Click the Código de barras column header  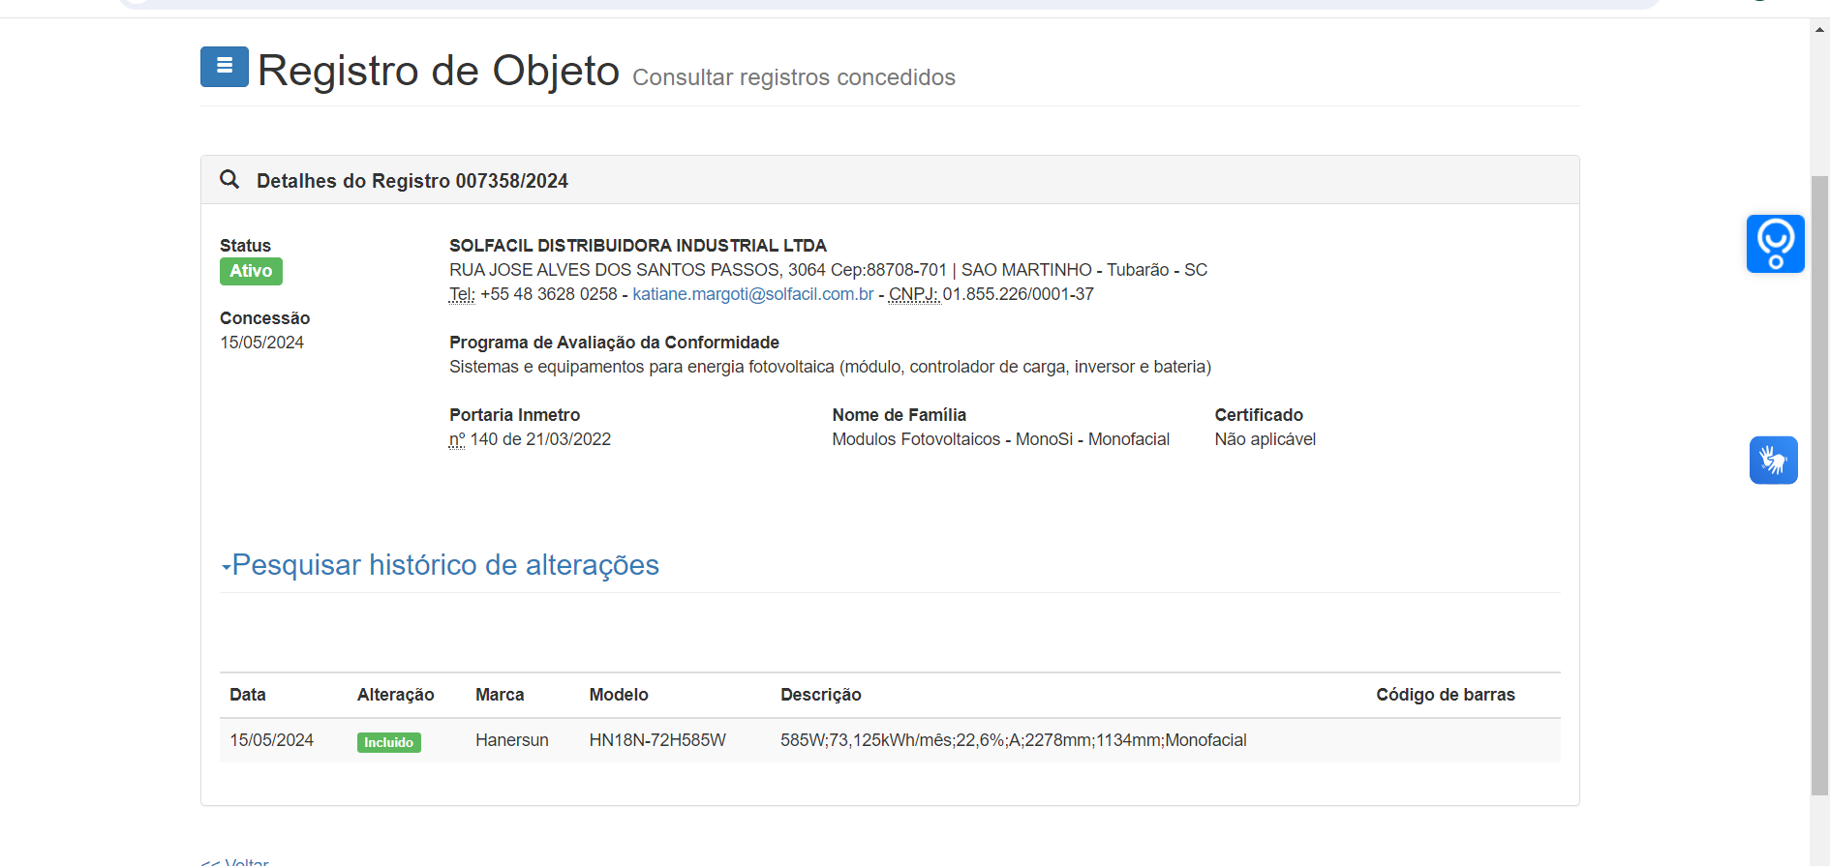pos(1445,695)
